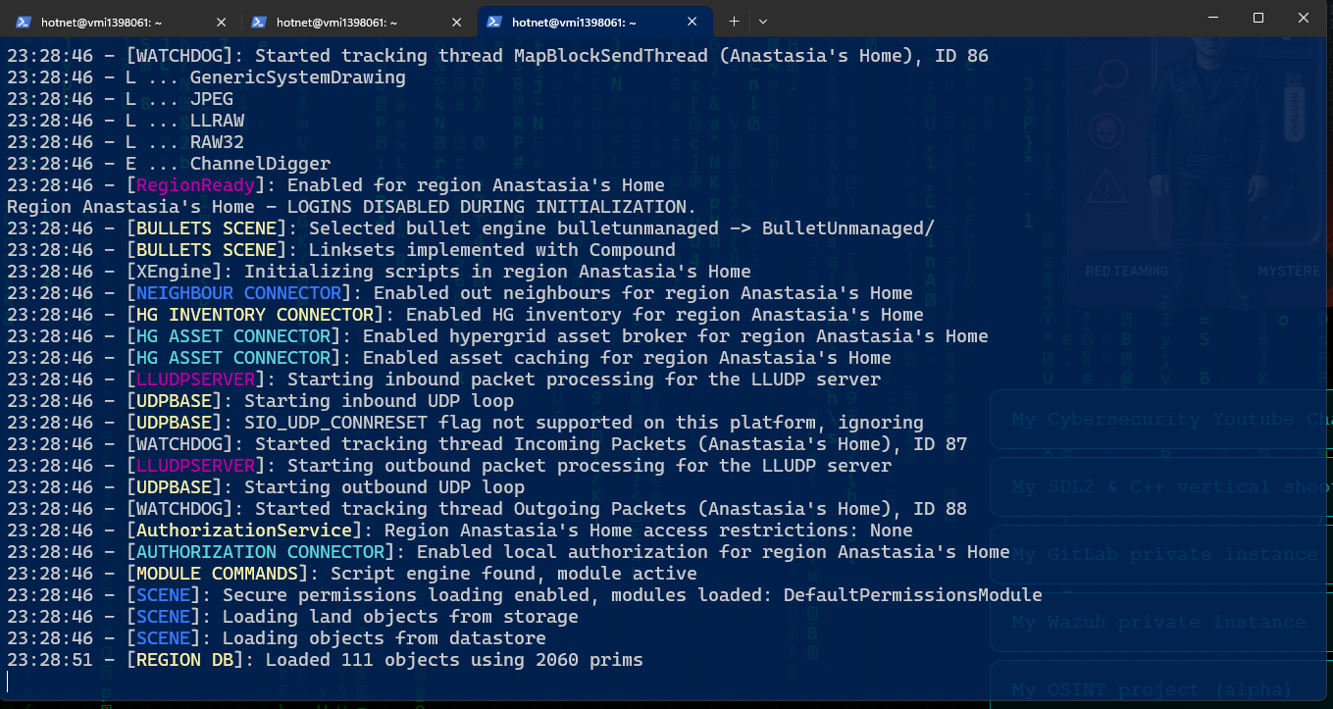Open My SDL2 & C++ vertical shooter link
Viewport: 1333px width, 709px height.
(1161, 487)
